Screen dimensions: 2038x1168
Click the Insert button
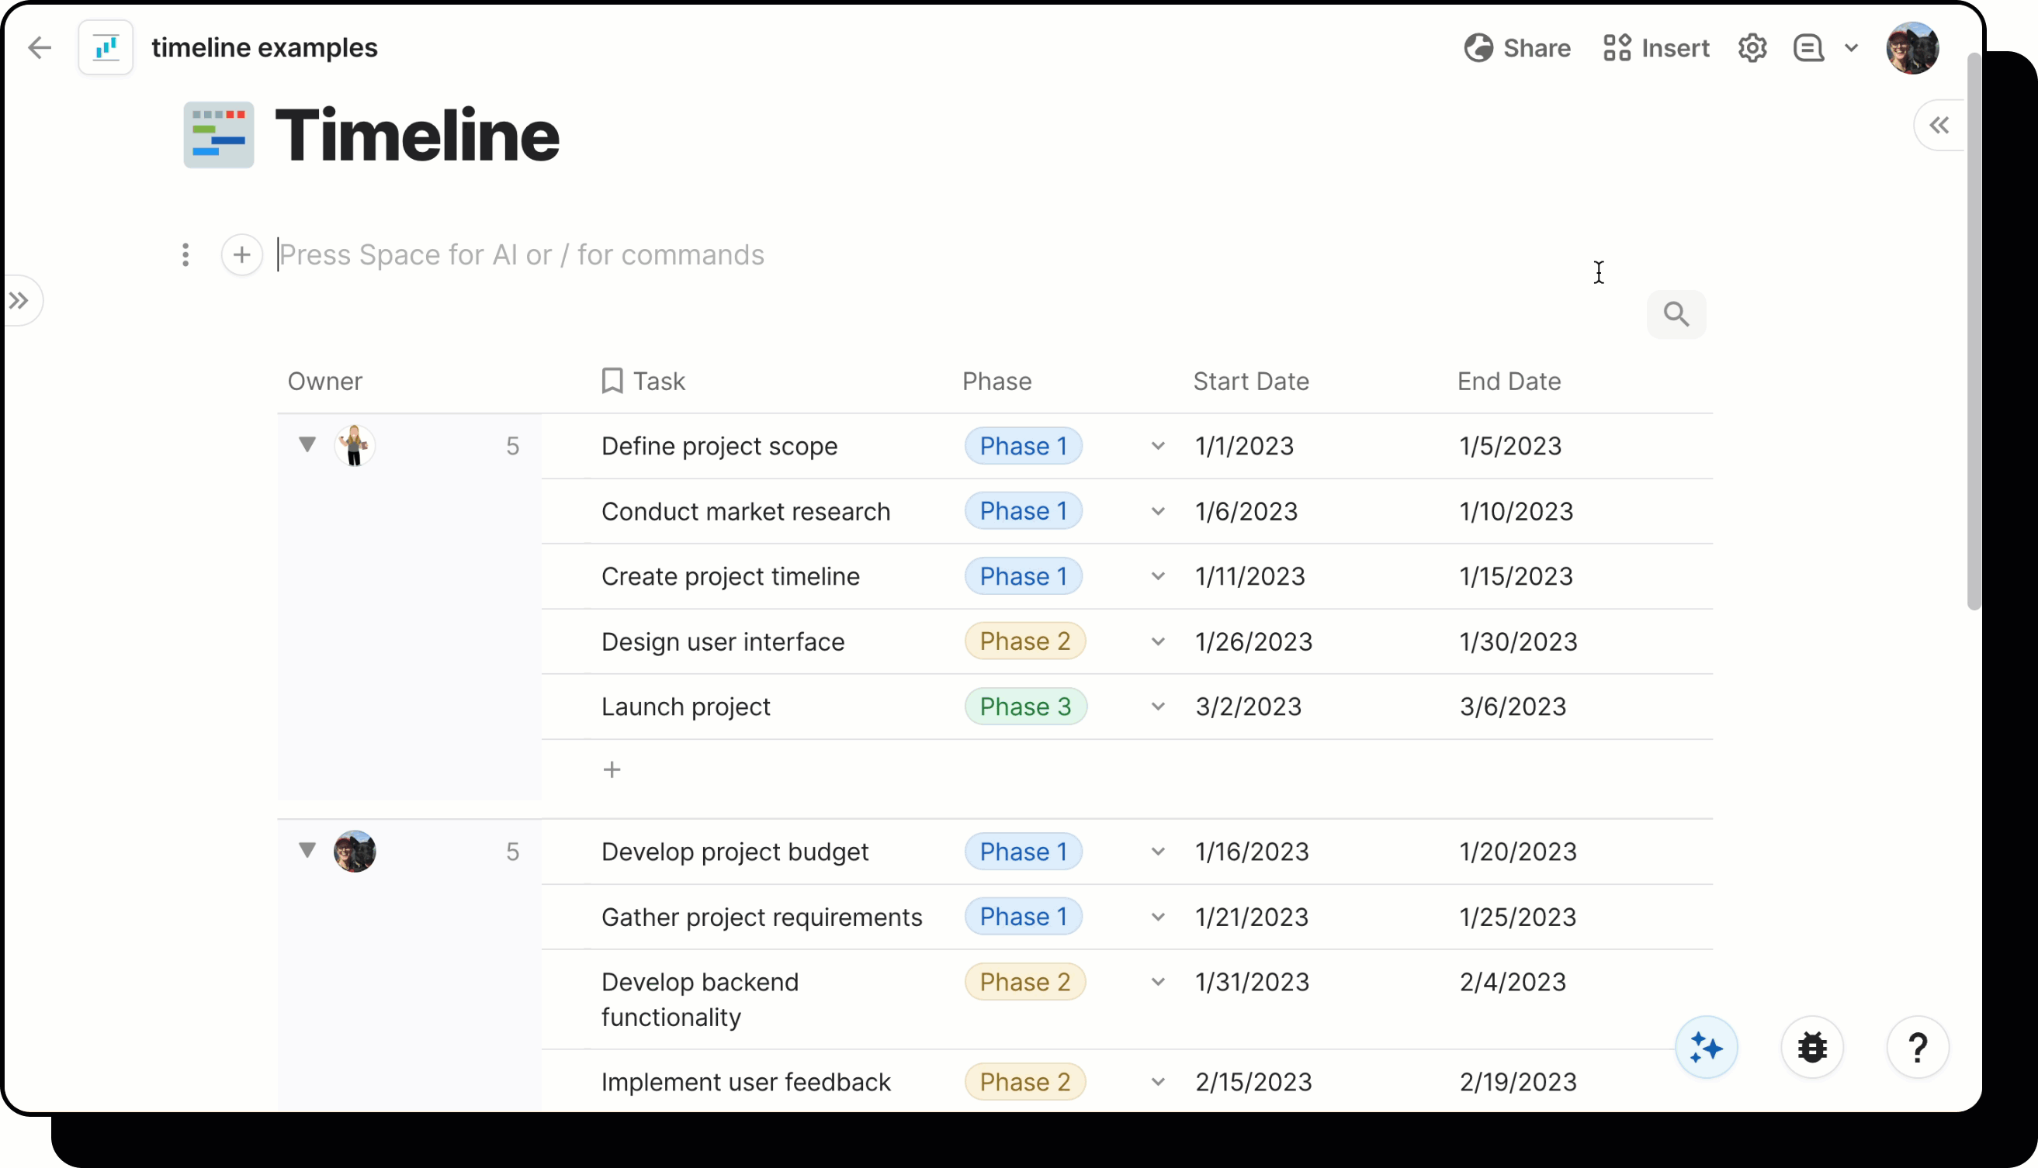(1656, 48)
